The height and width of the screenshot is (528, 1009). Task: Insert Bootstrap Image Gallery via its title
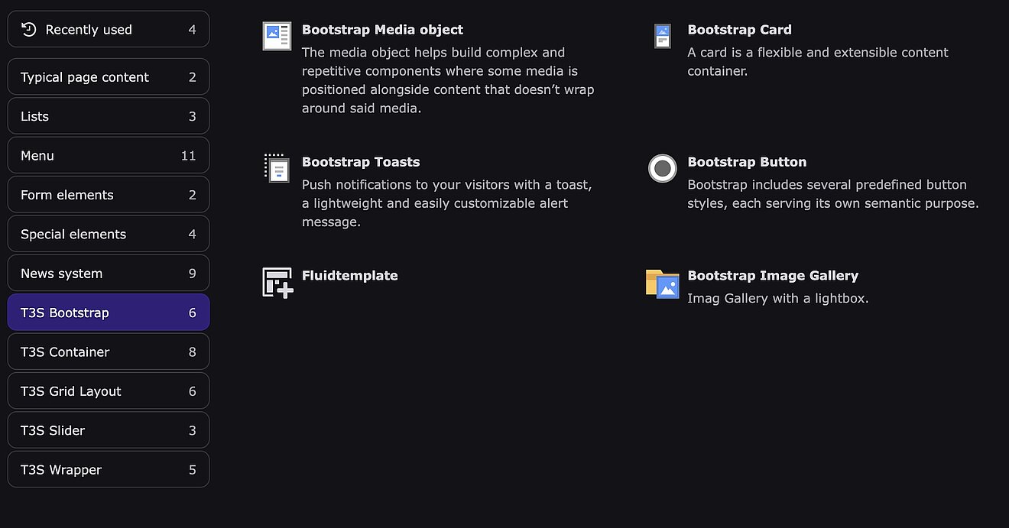click(x=773, y=276)
